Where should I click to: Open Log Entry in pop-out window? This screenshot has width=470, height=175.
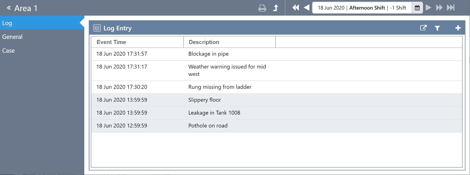tap(423, 28)
